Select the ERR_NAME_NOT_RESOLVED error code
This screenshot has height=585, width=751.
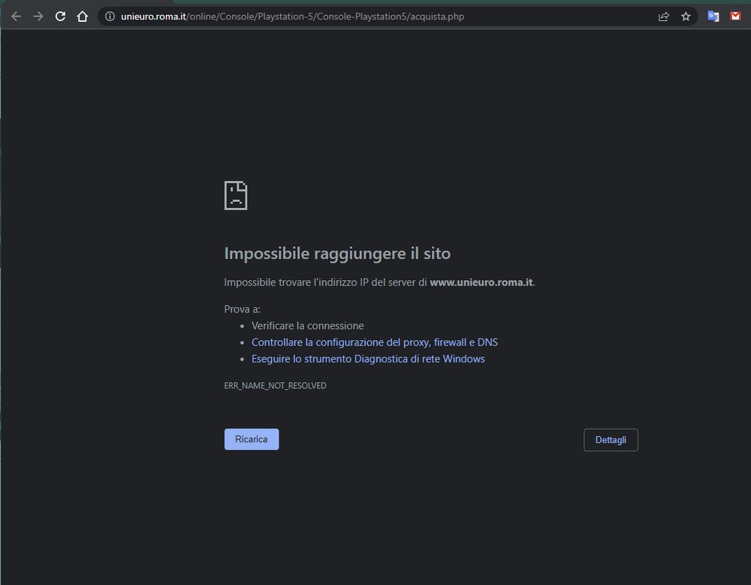coord(275,386)
